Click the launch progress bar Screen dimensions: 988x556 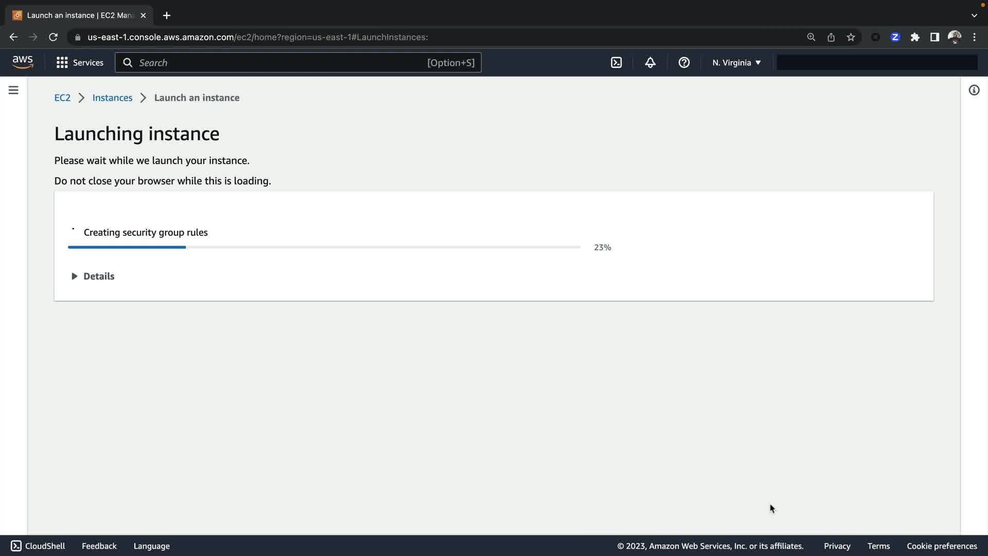(x=324, y=247)
